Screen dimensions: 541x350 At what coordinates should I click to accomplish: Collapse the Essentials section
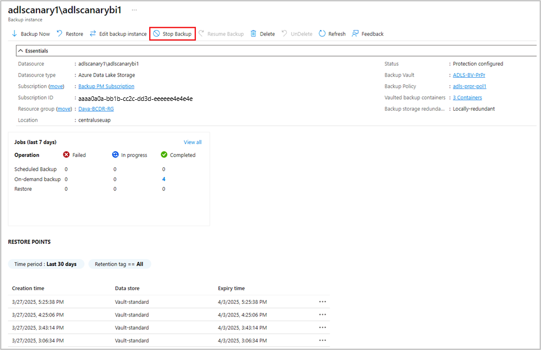coord(21,51)
